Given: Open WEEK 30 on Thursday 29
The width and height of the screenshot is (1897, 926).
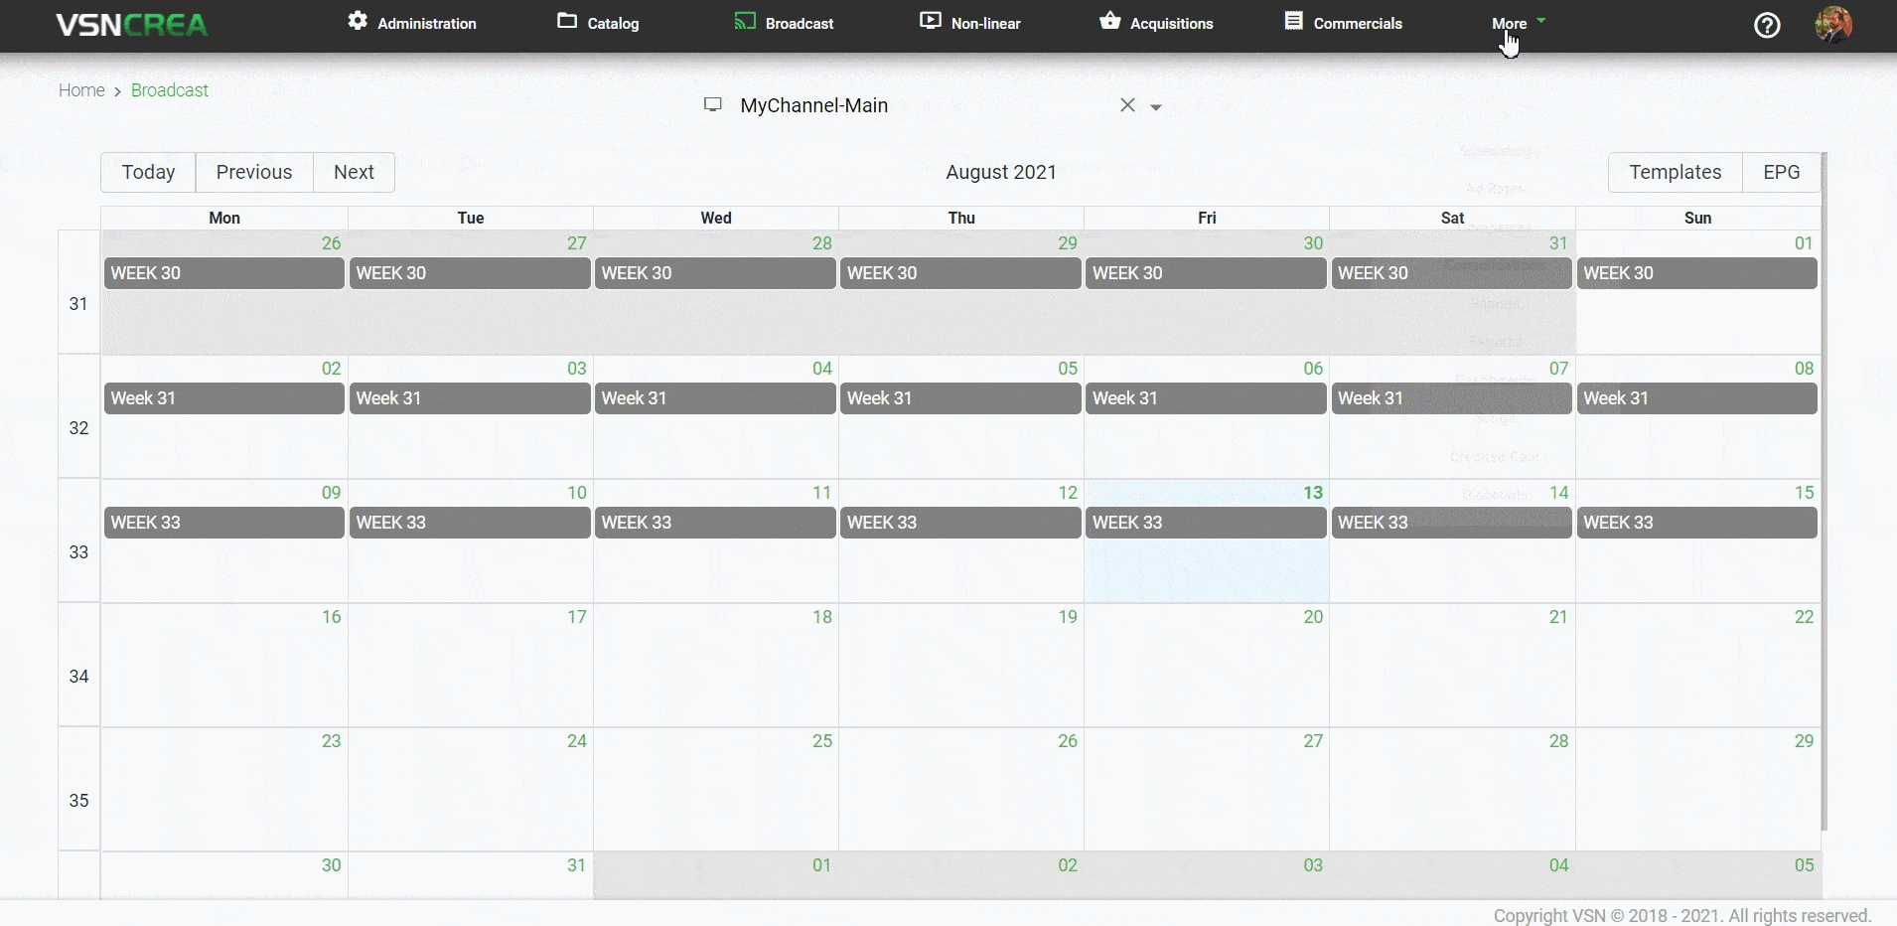Looking at the screenshot, I should (x=960, y=273).
